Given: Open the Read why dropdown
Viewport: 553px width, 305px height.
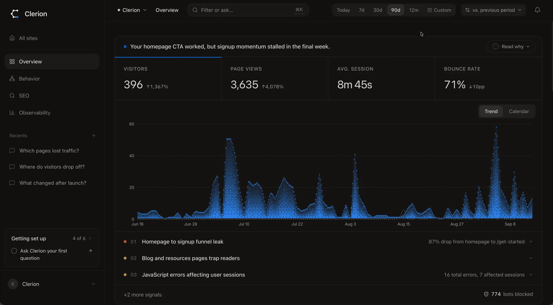Looking at the screenshot, I should (x=511, y=46).
